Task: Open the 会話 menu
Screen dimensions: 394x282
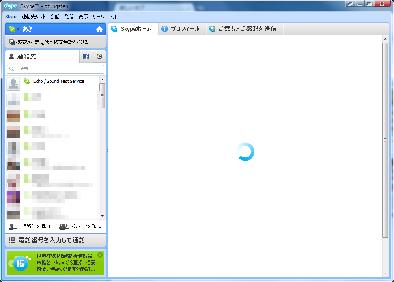Action: click(55, 17)
